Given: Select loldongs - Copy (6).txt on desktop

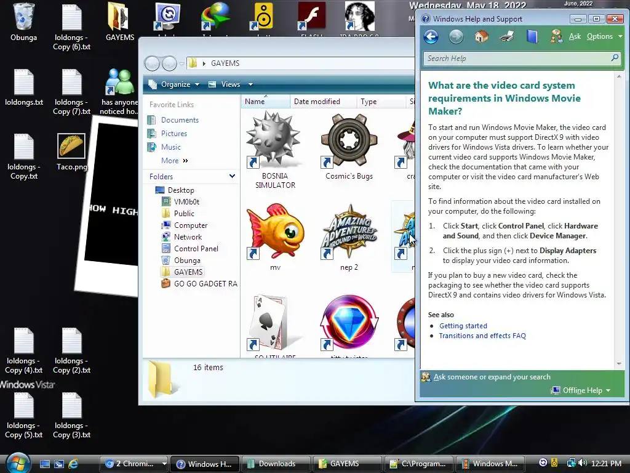Looking at the screenshot, I should [71, 26].
